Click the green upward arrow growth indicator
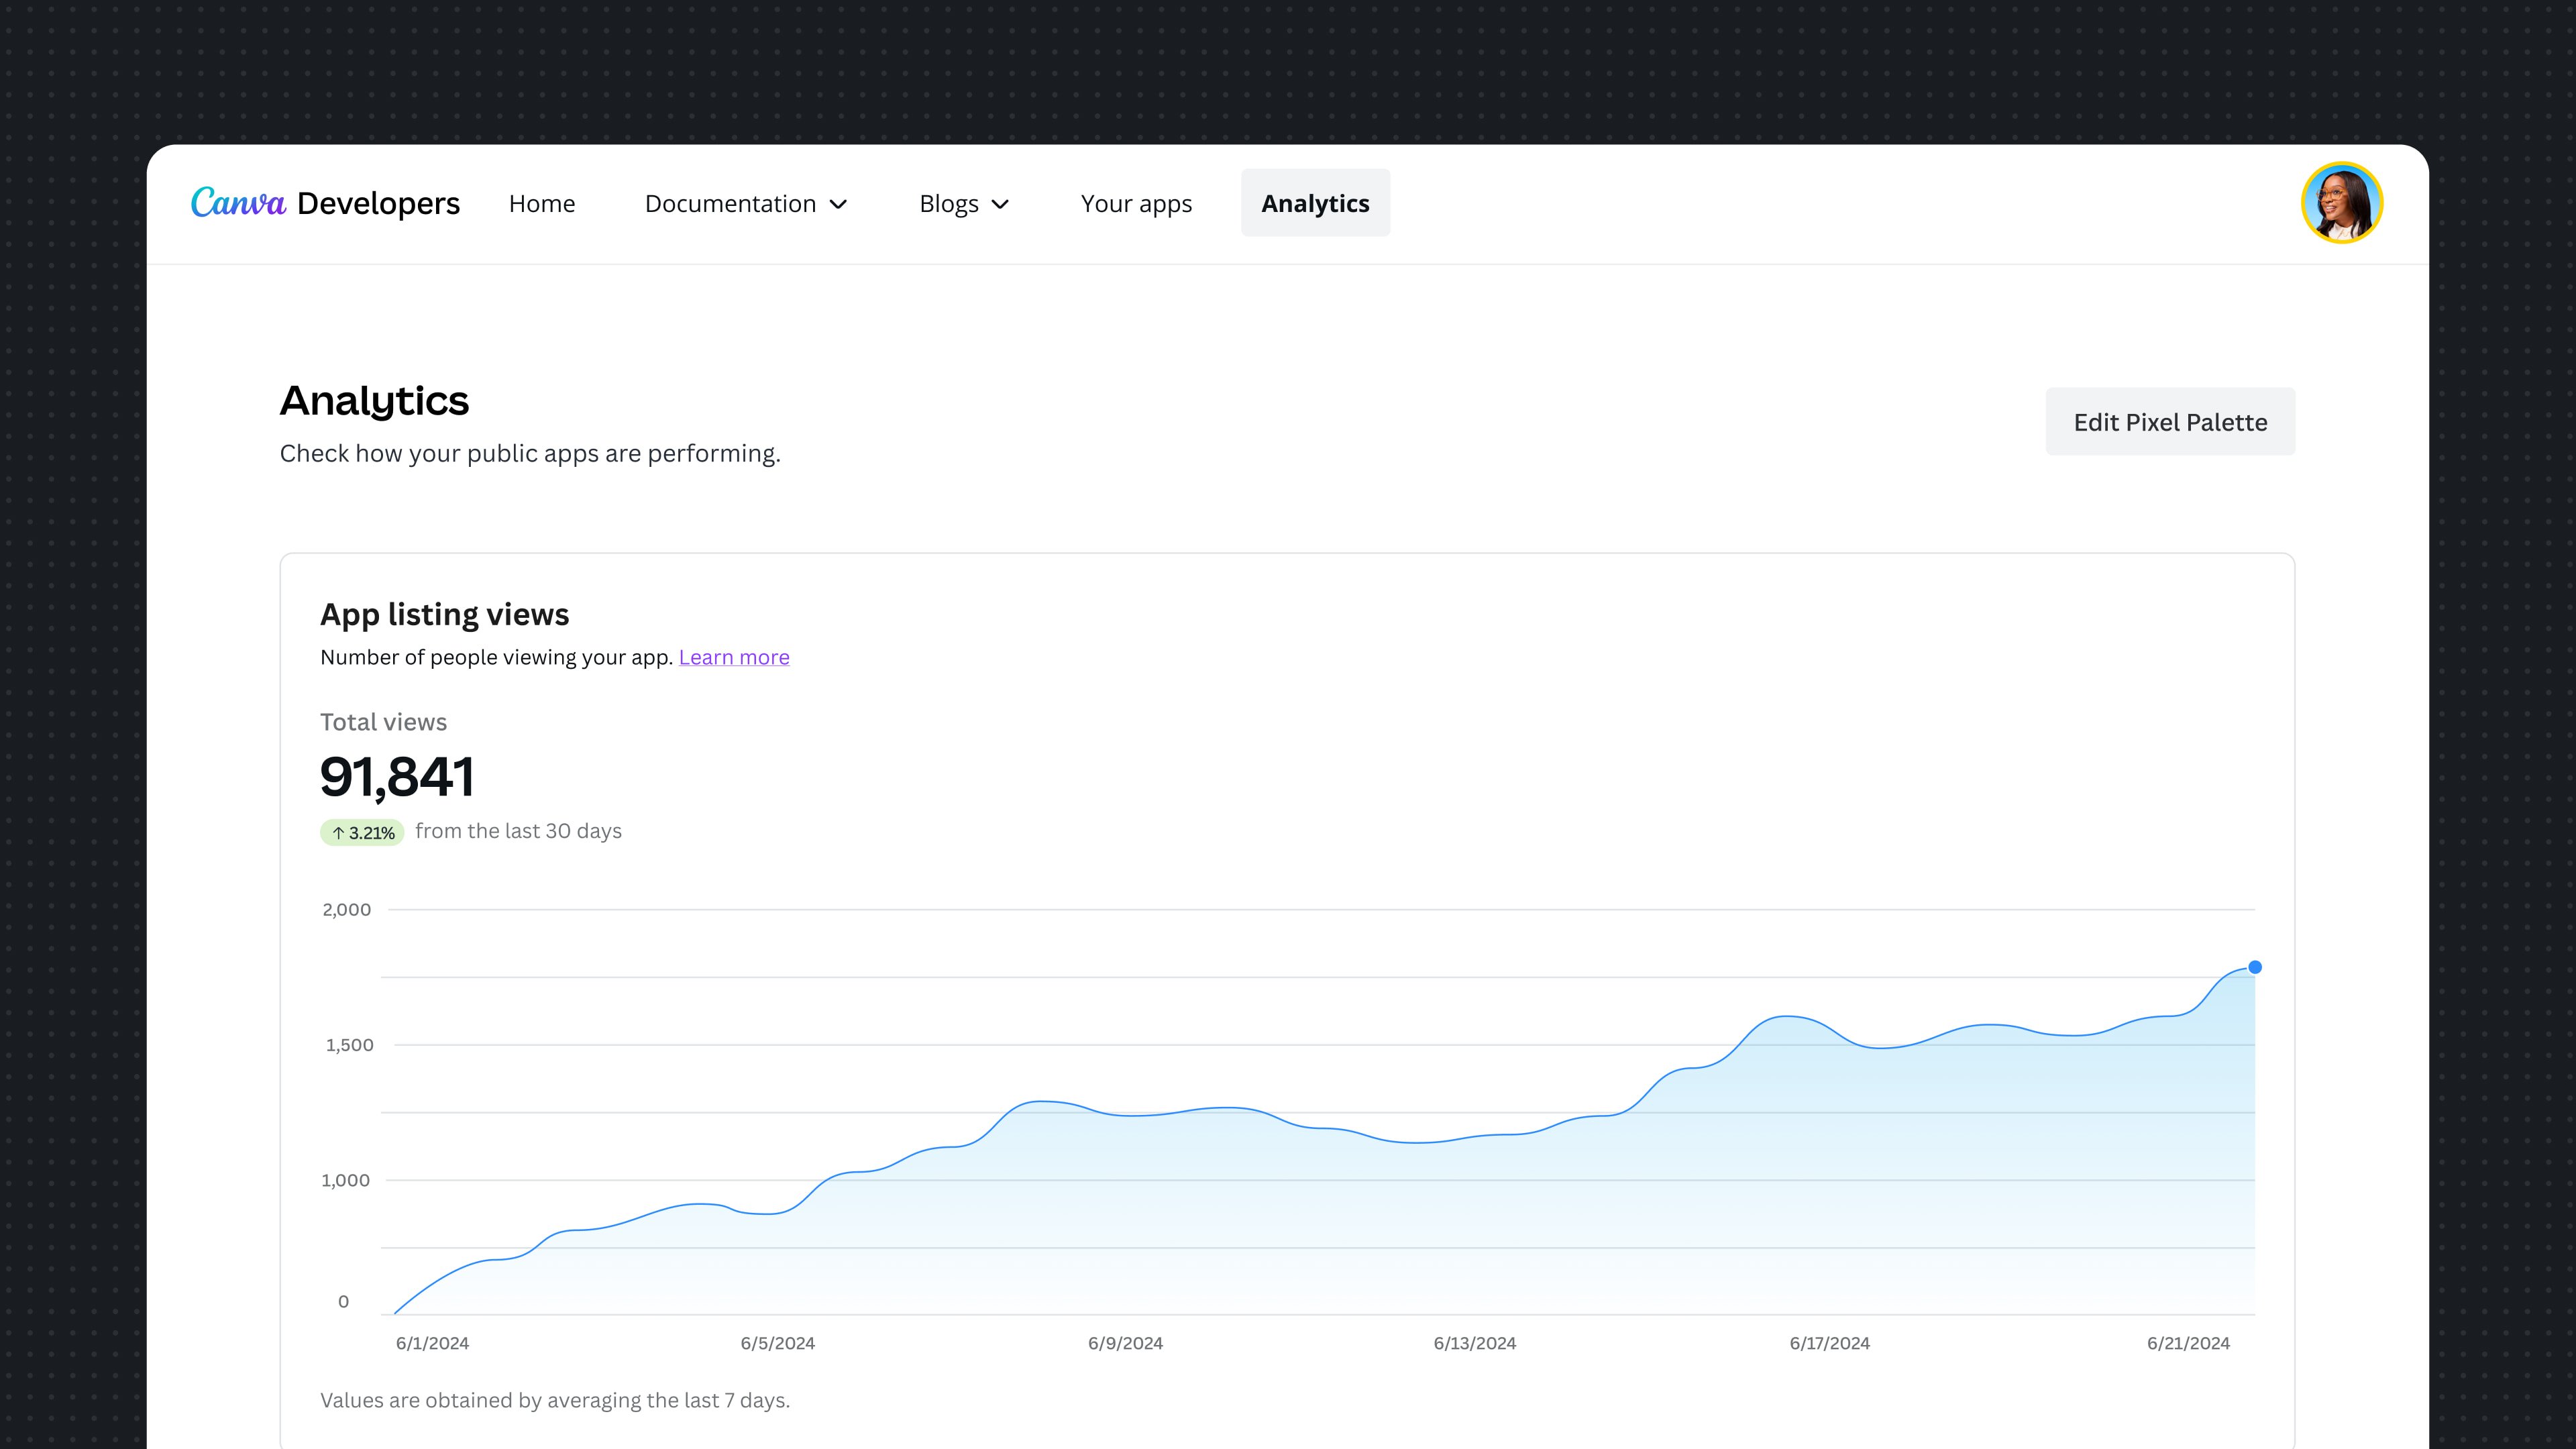Screen dimensions: 2576x1449 pyautogui.click(x=338, y=832)
